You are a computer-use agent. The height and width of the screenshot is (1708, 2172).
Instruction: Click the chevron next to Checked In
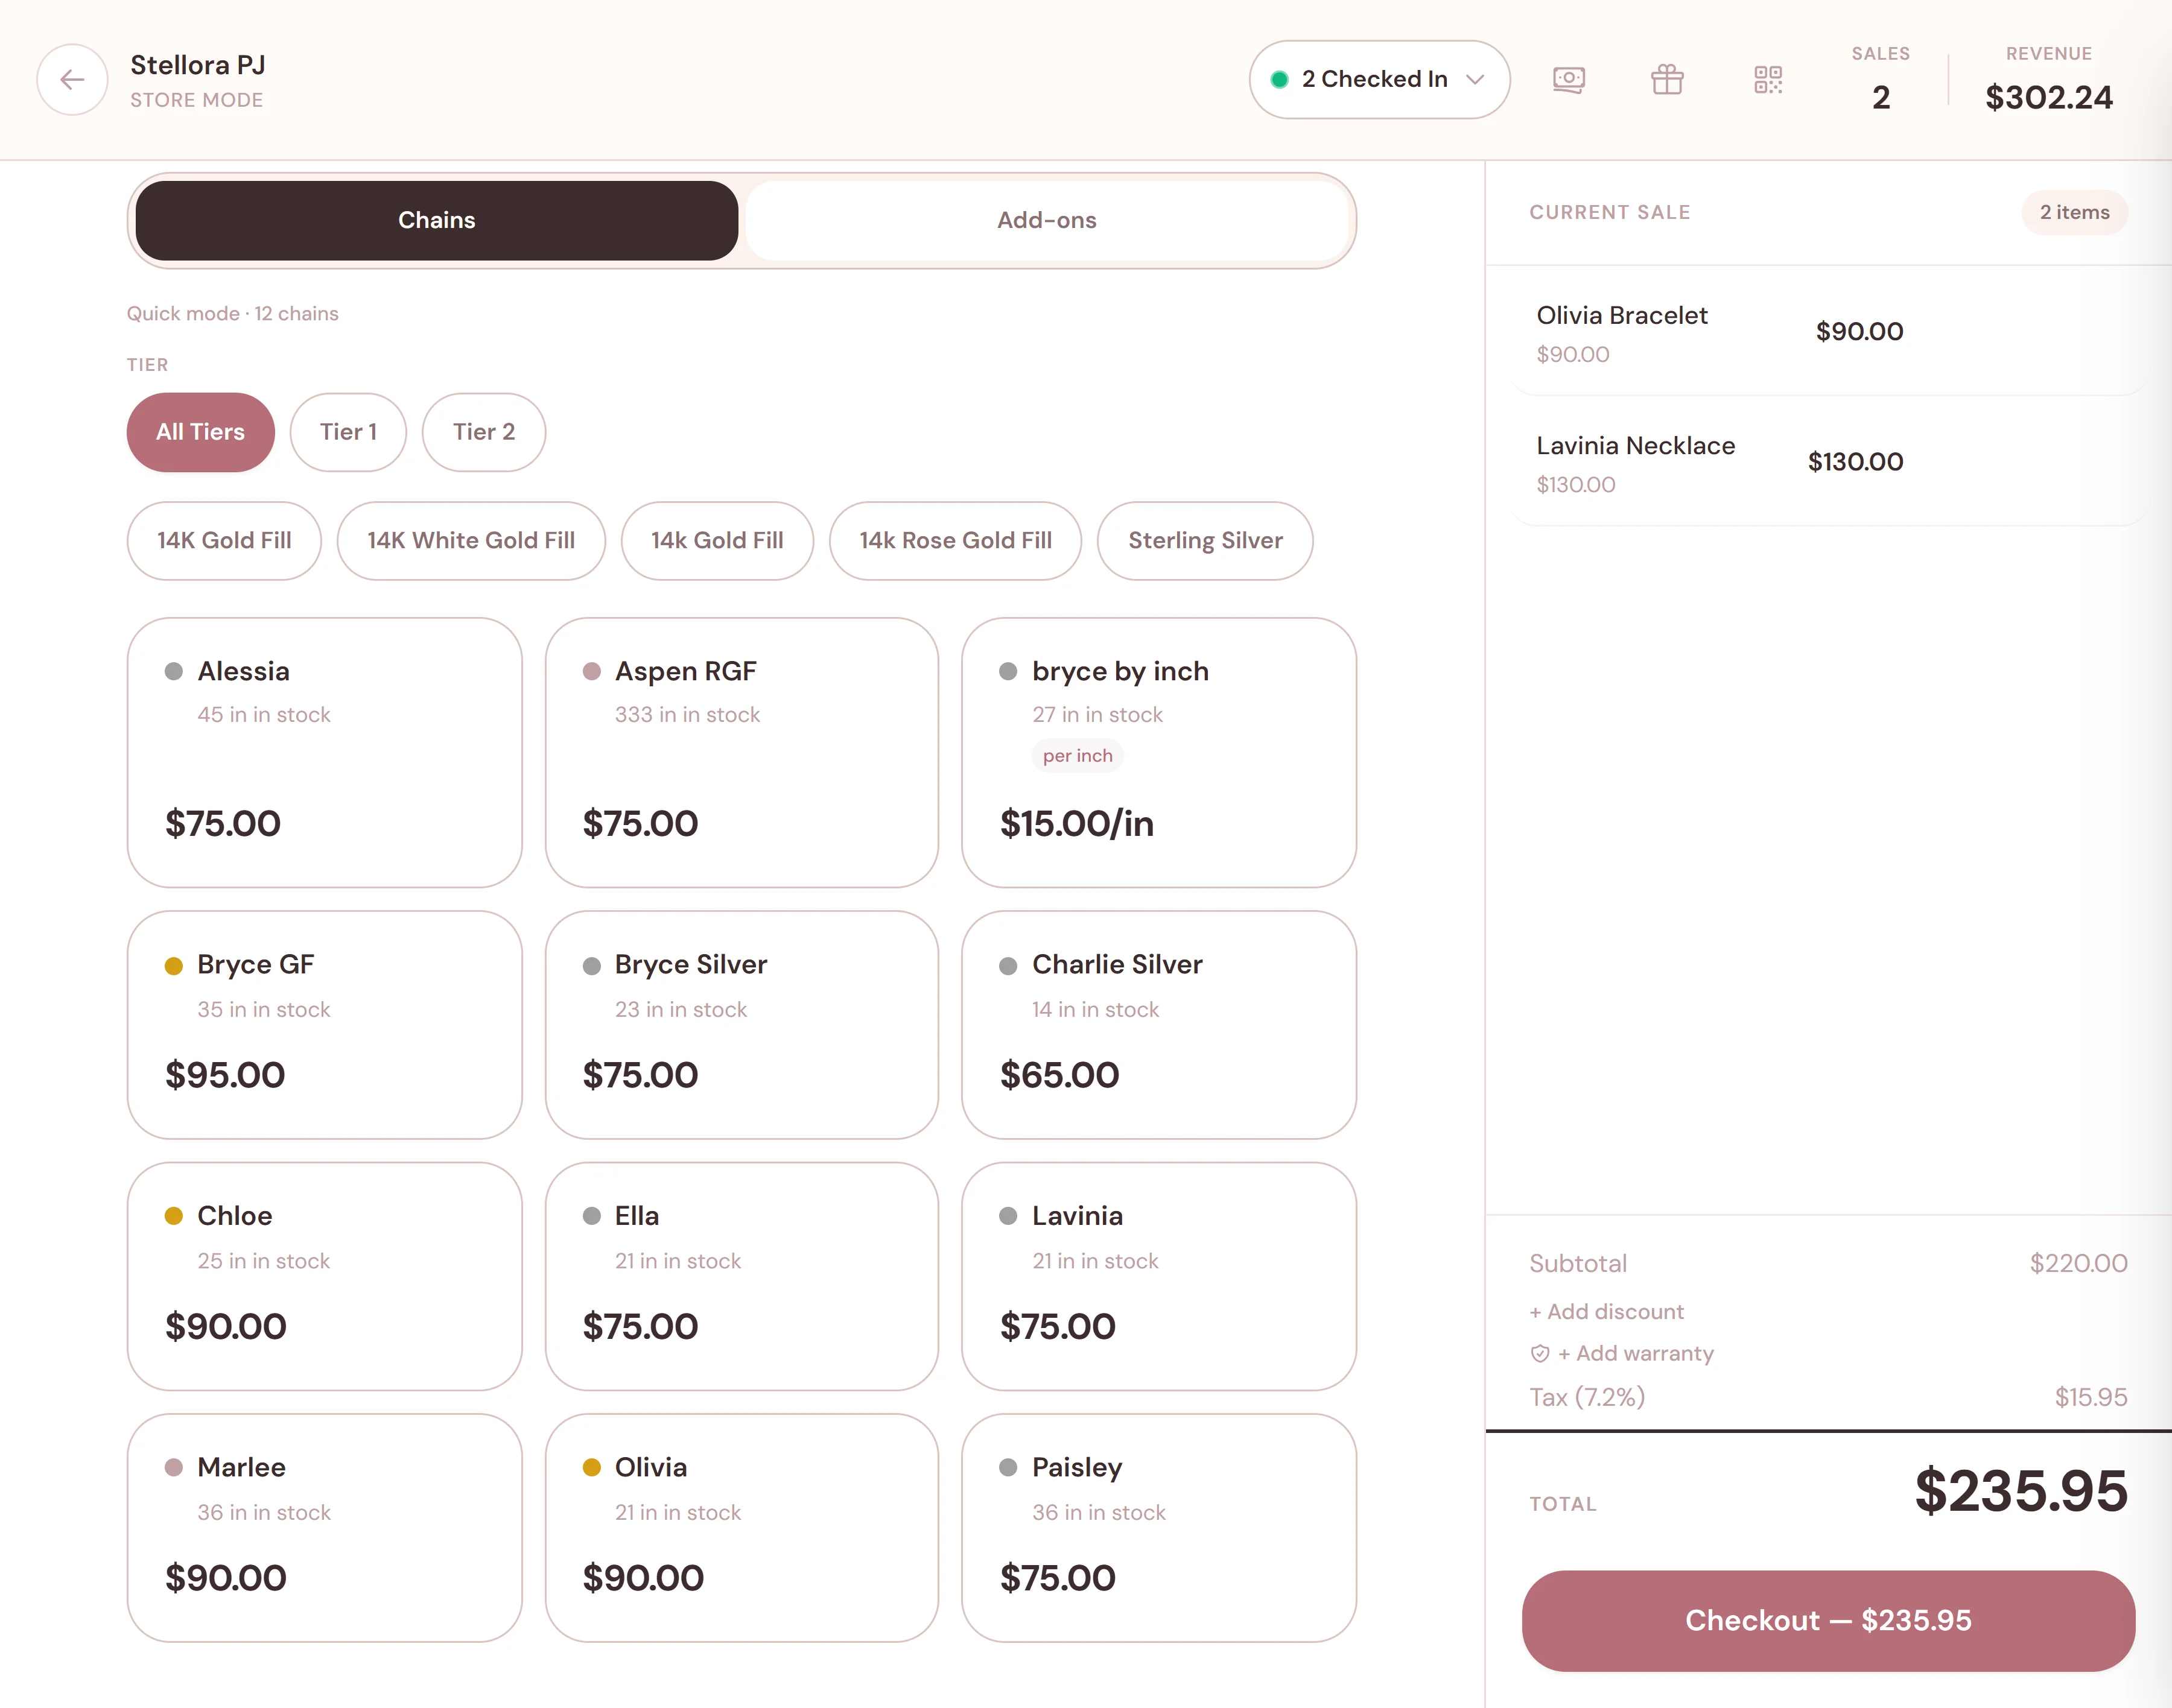coord(1475,80)
